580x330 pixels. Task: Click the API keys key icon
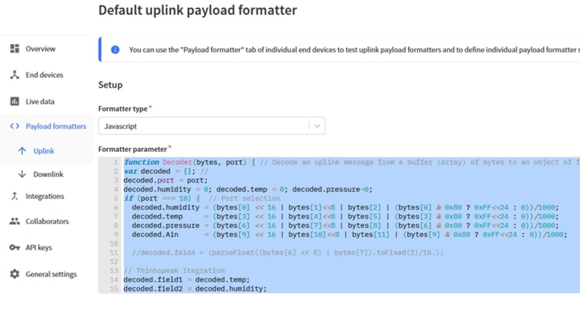coord(14,247)
